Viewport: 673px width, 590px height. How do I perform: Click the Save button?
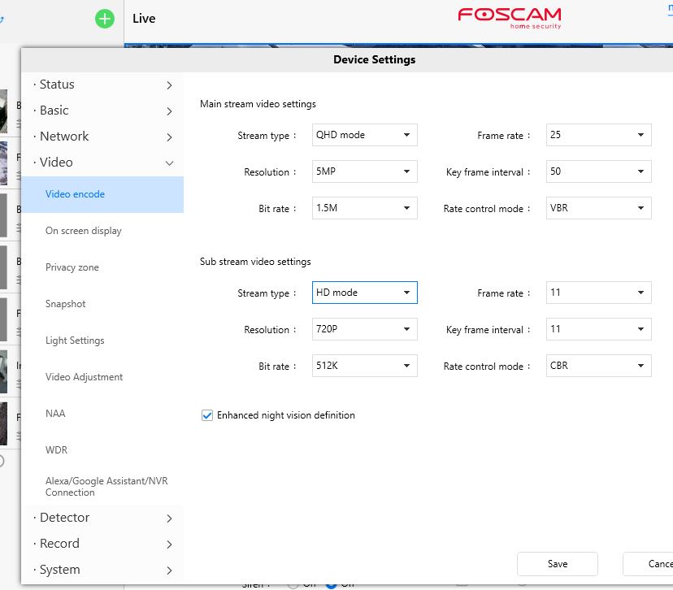coord(557,564)
